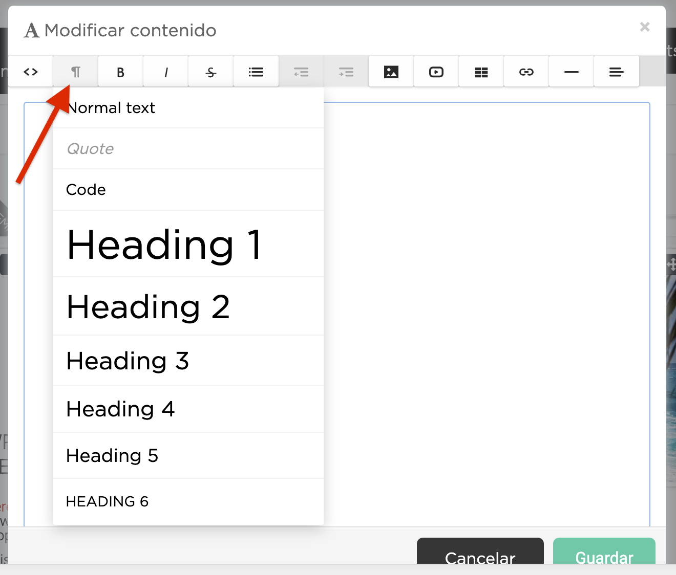Open the source code view
This screenshot has width=676, height=575.
click(30, 72)
